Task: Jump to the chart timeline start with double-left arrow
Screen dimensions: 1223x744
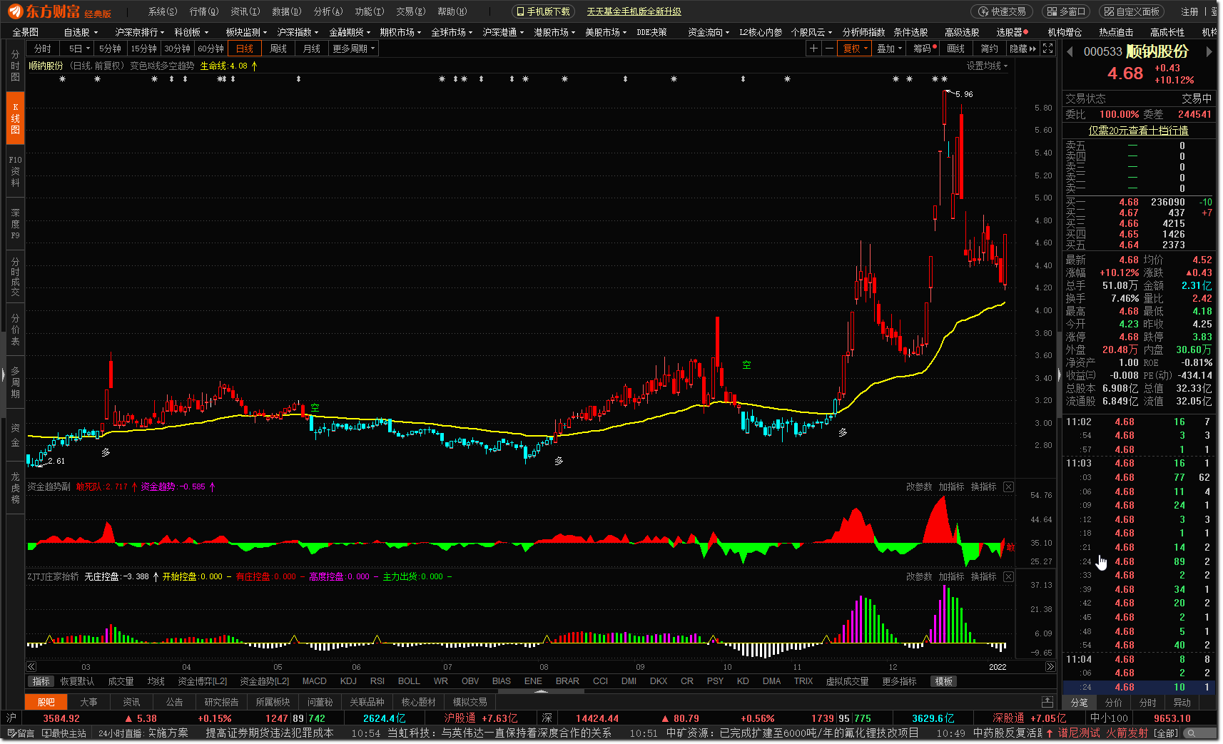Action: [31, 667]
